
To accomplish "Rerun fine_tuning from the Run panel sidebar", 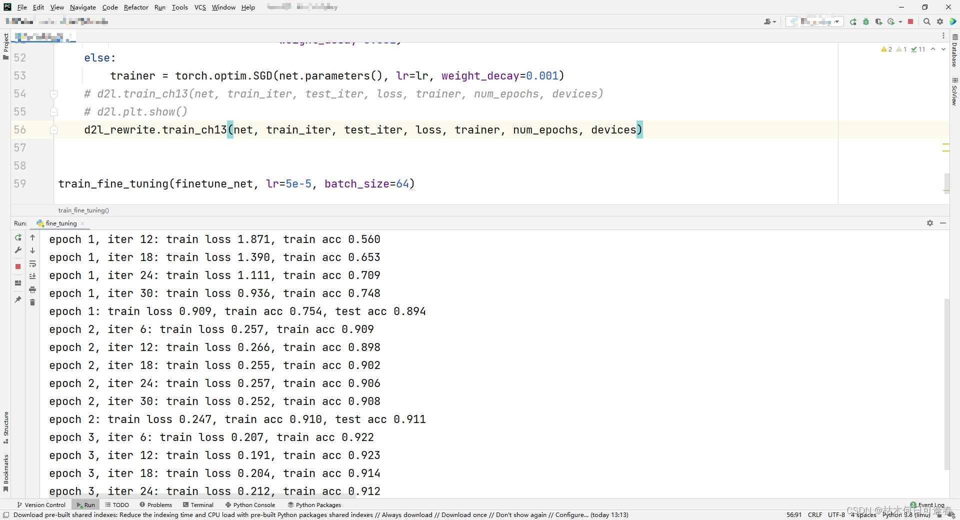I will point(18,238).
